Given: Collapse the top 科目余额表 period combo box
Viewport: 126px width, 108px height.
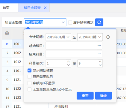Looking at the screenshot, I should [x=63, y=22].
